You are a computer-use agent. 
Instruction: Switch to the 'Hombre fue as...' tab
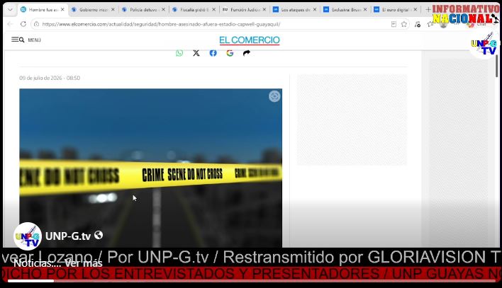click(x=43, y=10)
